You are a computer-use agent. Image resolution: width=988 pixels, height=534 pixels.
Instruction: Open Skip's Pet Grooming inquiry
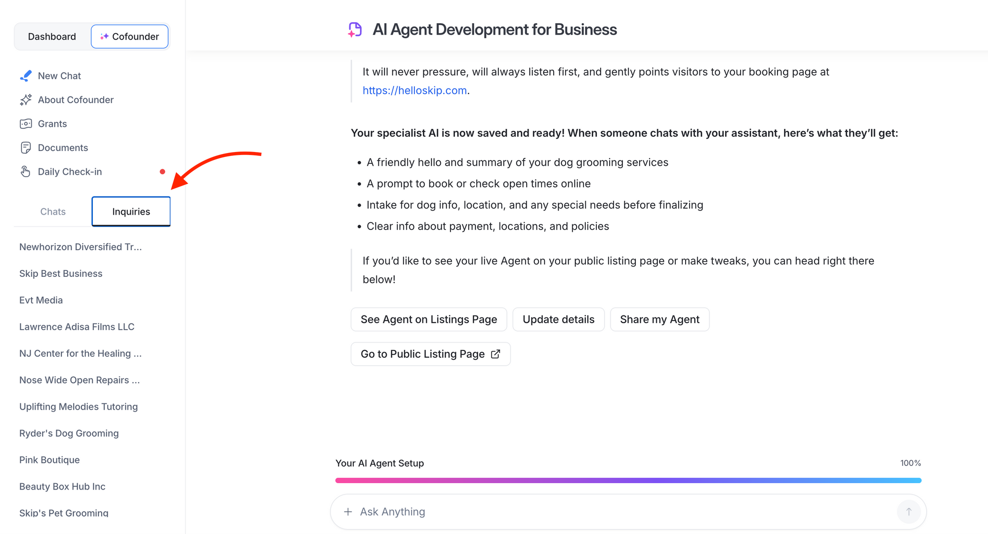click(x=64, y=513)
